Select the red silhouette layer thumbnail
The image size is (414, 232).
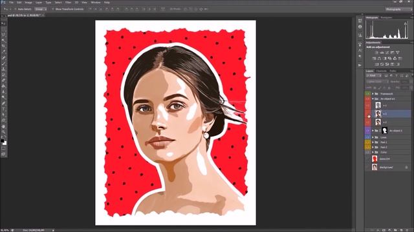(375, 159)
